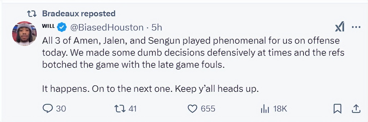Bookmark this post by WILL
Viewport: 368px width, 122px height.
coord(337,109)
